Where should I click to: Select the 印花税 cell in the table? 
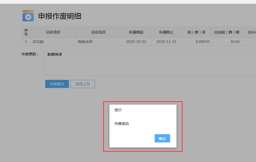pyautogui.click(x=38, y=42)
